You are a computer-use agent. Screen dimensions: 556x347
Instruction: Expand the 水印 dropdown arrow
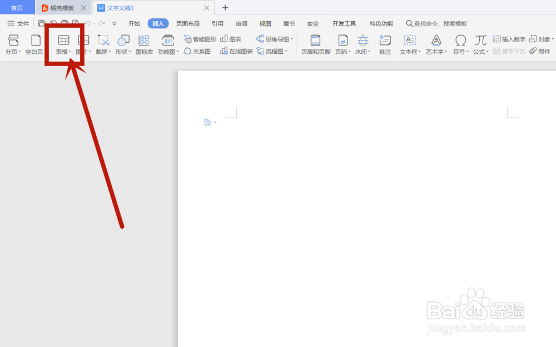(369, 52)
